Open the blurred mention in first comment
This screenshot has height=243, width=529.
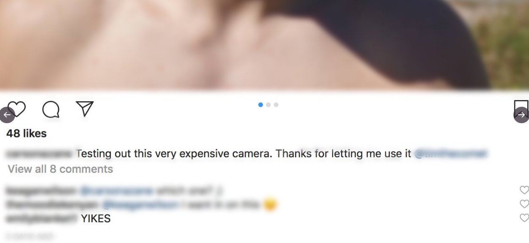pos(117,191)
